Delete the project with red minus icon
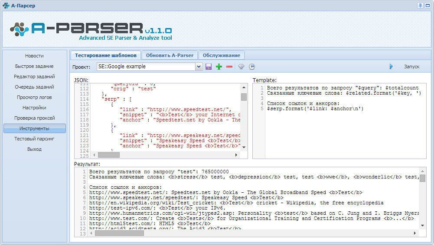Viewport: 434px width, 245px height. [229, 67]
